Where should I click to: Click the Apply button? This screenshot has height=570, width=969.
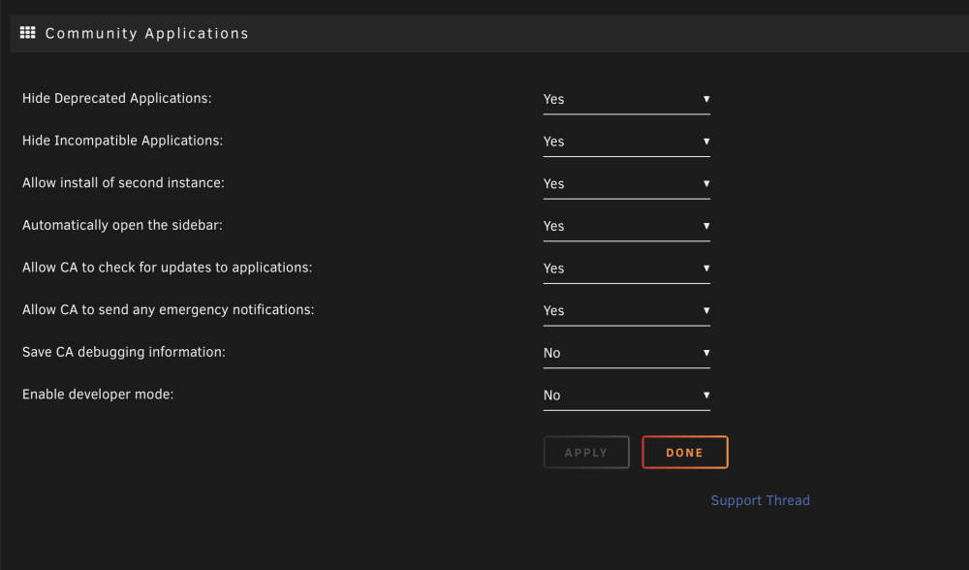tap(586, 453)
